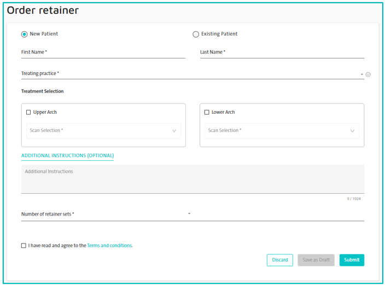Select the Existing Patient radio button
The height and width of the screenshot is (285, 386).
tap(196, 34)
